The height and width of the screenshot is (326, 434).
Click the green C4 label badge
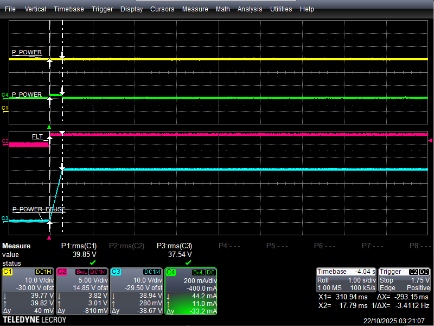[170, 272]
